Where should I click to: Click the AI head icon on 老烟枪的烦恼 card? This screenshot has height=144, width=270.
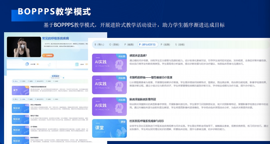(x=119, y=86)
